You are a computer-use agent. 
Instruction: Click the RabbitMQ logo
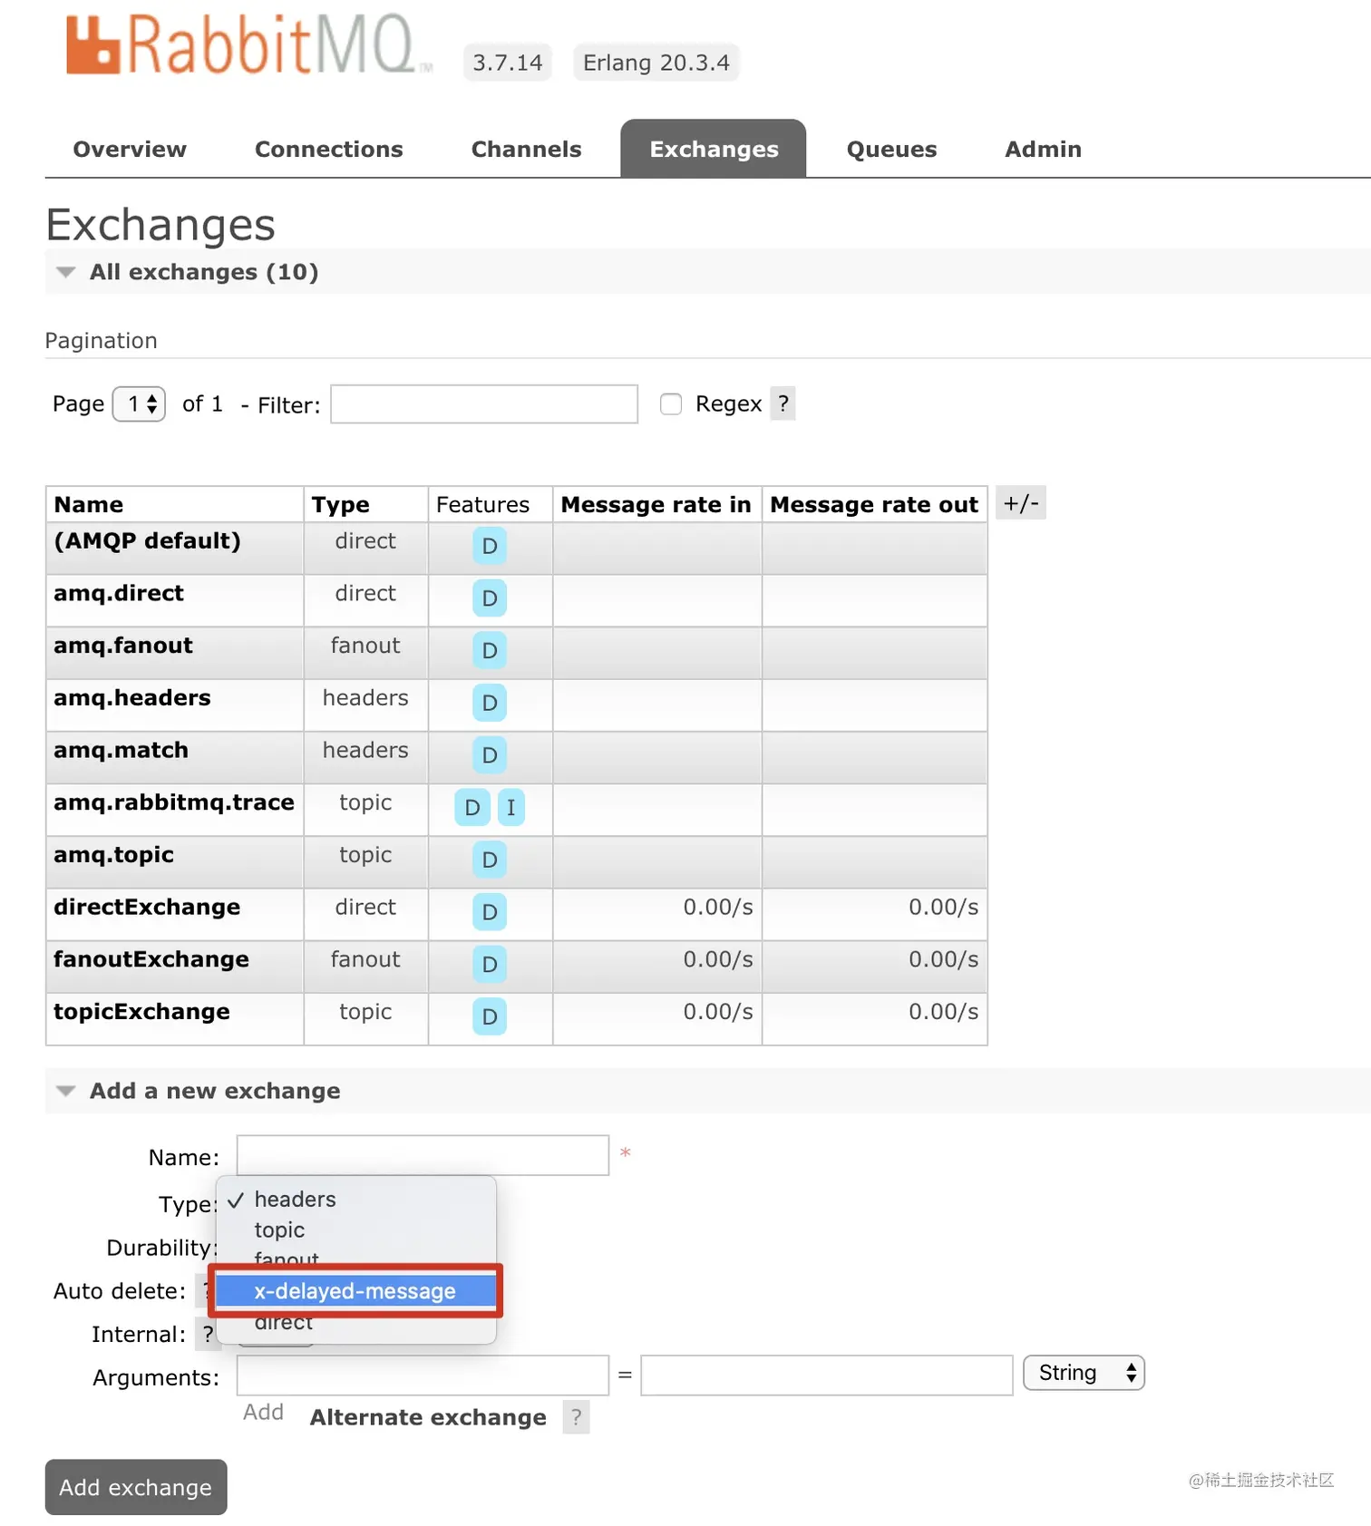click(249, 44)
